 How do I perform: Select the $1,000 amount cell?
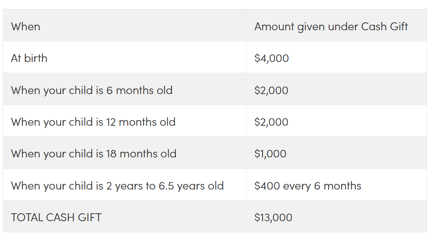(x=270, y=154)
